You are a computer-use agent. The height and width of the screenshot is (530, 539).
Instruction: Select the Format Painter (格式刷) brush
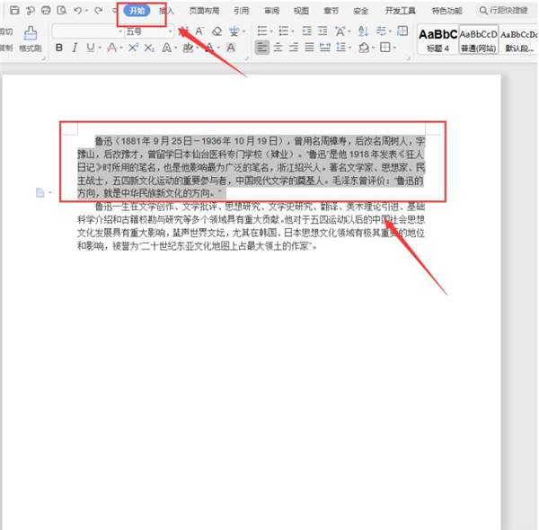(31, 39)
